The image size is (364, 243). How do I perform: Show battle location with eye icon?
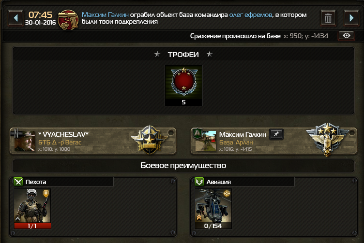coord(347,36)
